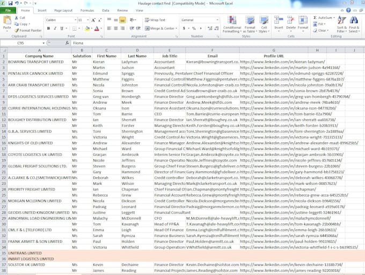The image size is (365, 275).
Task: Switch to the Data tab
Action: [106, 11]
